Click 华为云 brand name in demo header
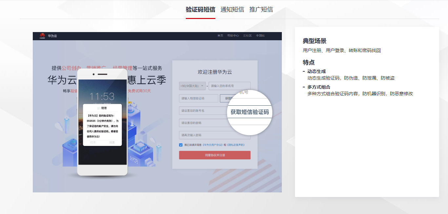Viewport: 448px width, 214px height. 52,36
